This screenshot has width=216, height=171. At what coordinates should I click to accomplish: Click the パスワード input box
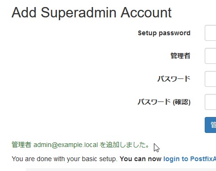click(x=210, y=79)
